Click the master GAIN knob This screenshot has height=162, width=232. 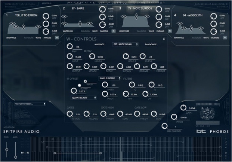point(183,108)
